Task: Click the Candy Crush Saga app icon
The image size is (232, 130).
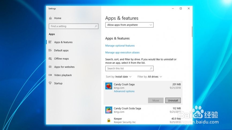Action: (109, 86)
